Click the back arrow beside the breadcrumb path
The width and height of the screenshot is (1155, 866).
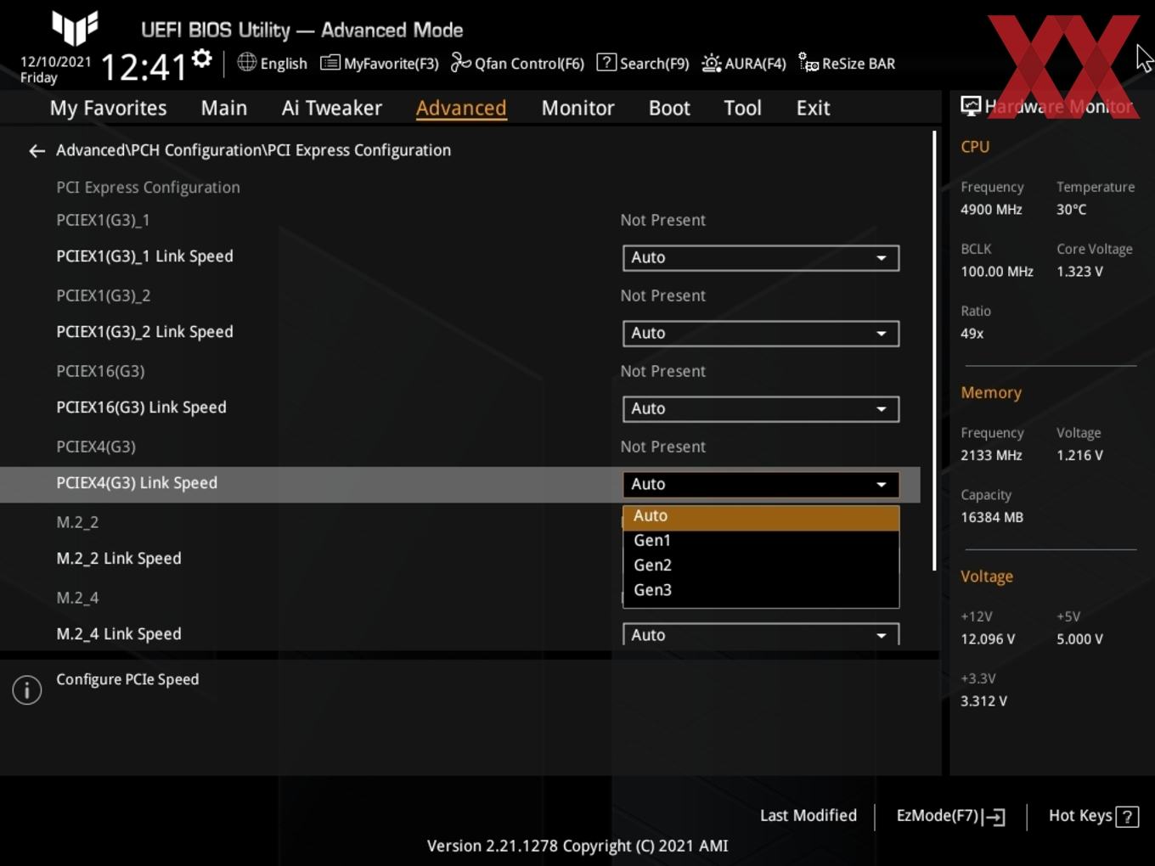37,151
